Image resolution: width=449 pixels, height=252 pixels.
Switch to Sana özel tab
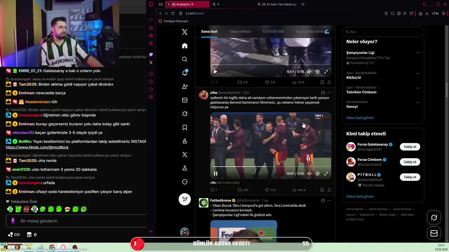coord(209,31)
